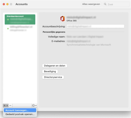Open the Directoryservice settings
This screenshot has width=131, height=118.
[x=53, y=77]
